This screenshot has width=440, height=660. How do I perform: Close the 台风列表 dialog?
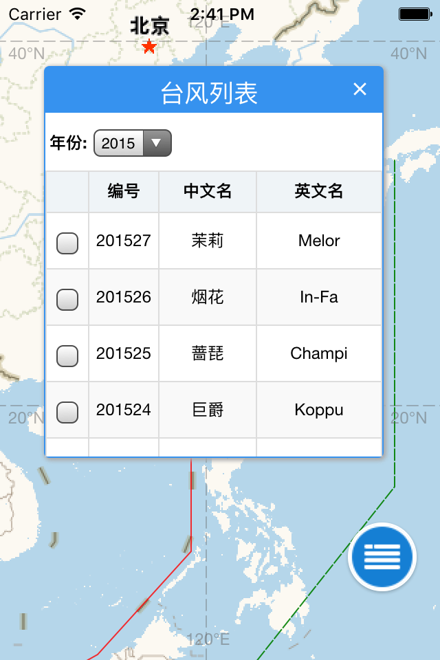pyautogui.click(x=360, y=89)
